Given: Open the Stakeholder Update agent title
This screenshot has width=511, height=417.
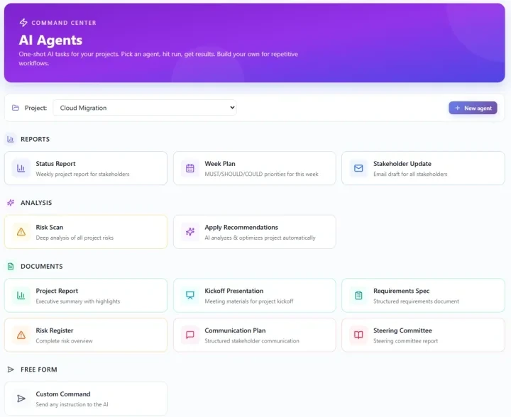Looking at the screenshot, I should 402,163.
